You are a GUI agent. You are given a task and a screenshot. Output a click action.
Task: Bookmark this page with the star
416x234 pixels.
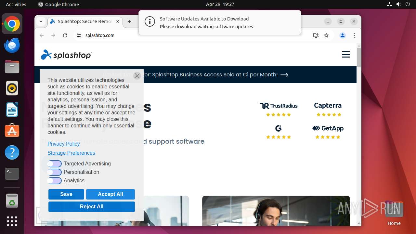pos(326,35)
